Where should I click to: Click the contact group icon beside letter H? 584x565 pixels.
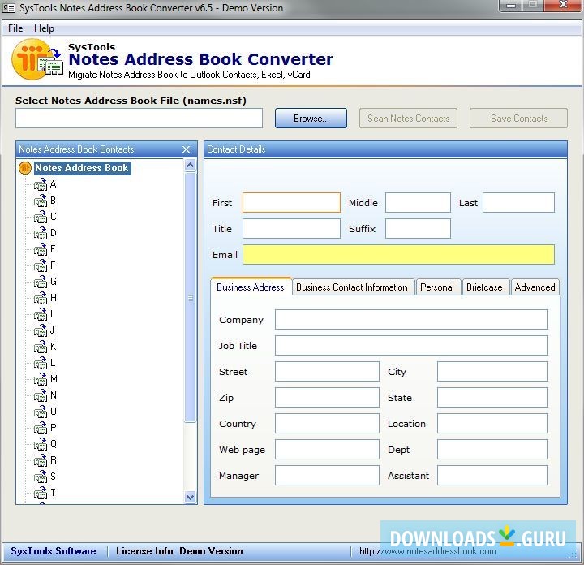click(x=41, y=298)
